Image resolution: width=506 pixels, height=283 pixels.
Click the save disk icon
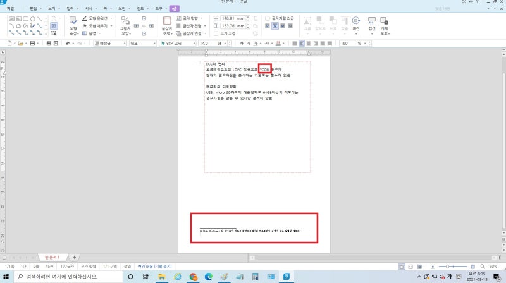(32, 43)
